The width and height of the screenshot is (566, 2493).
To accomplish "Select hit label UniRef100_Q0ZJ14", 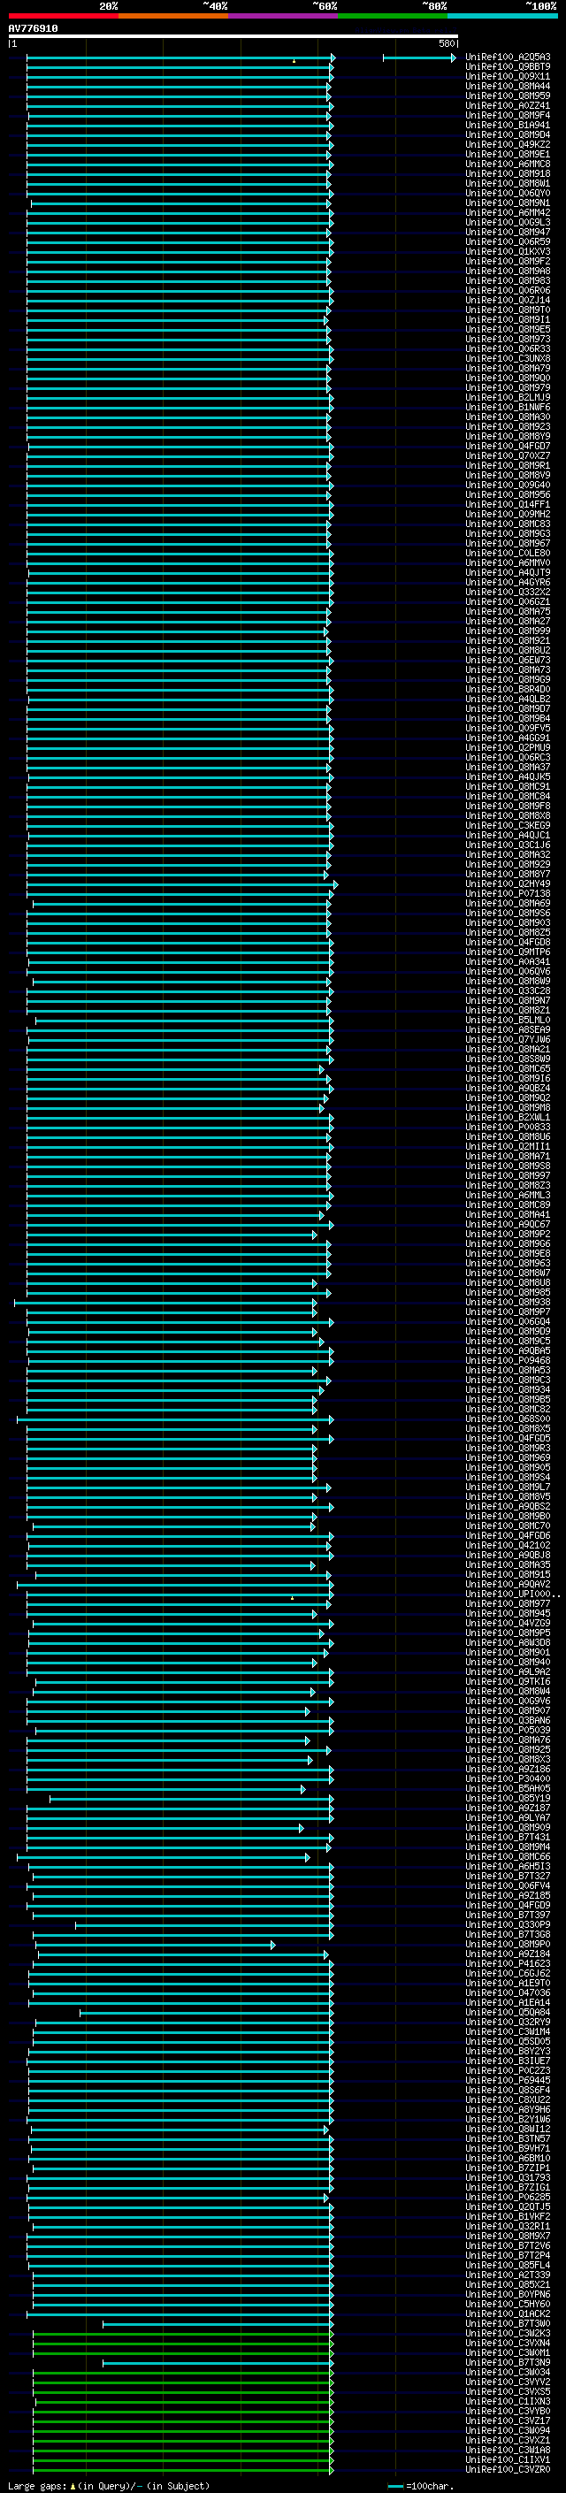I will tap(508, 300).
